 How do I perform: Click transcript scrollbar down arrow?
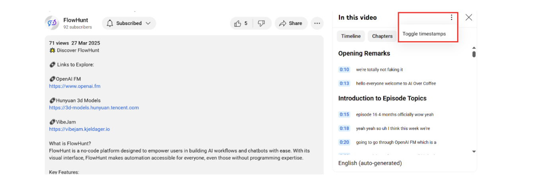click(x=474, y=151)
